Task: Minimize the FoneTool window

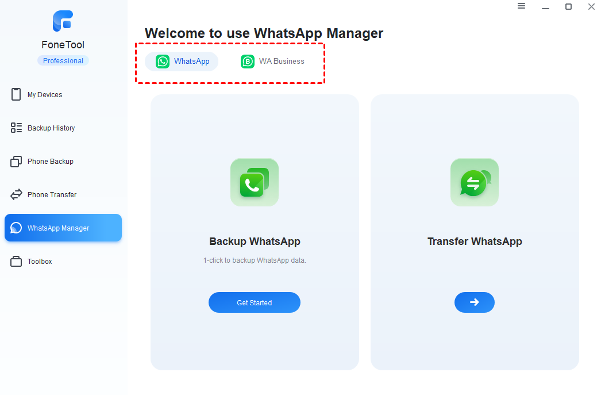Action: (545, 7)
